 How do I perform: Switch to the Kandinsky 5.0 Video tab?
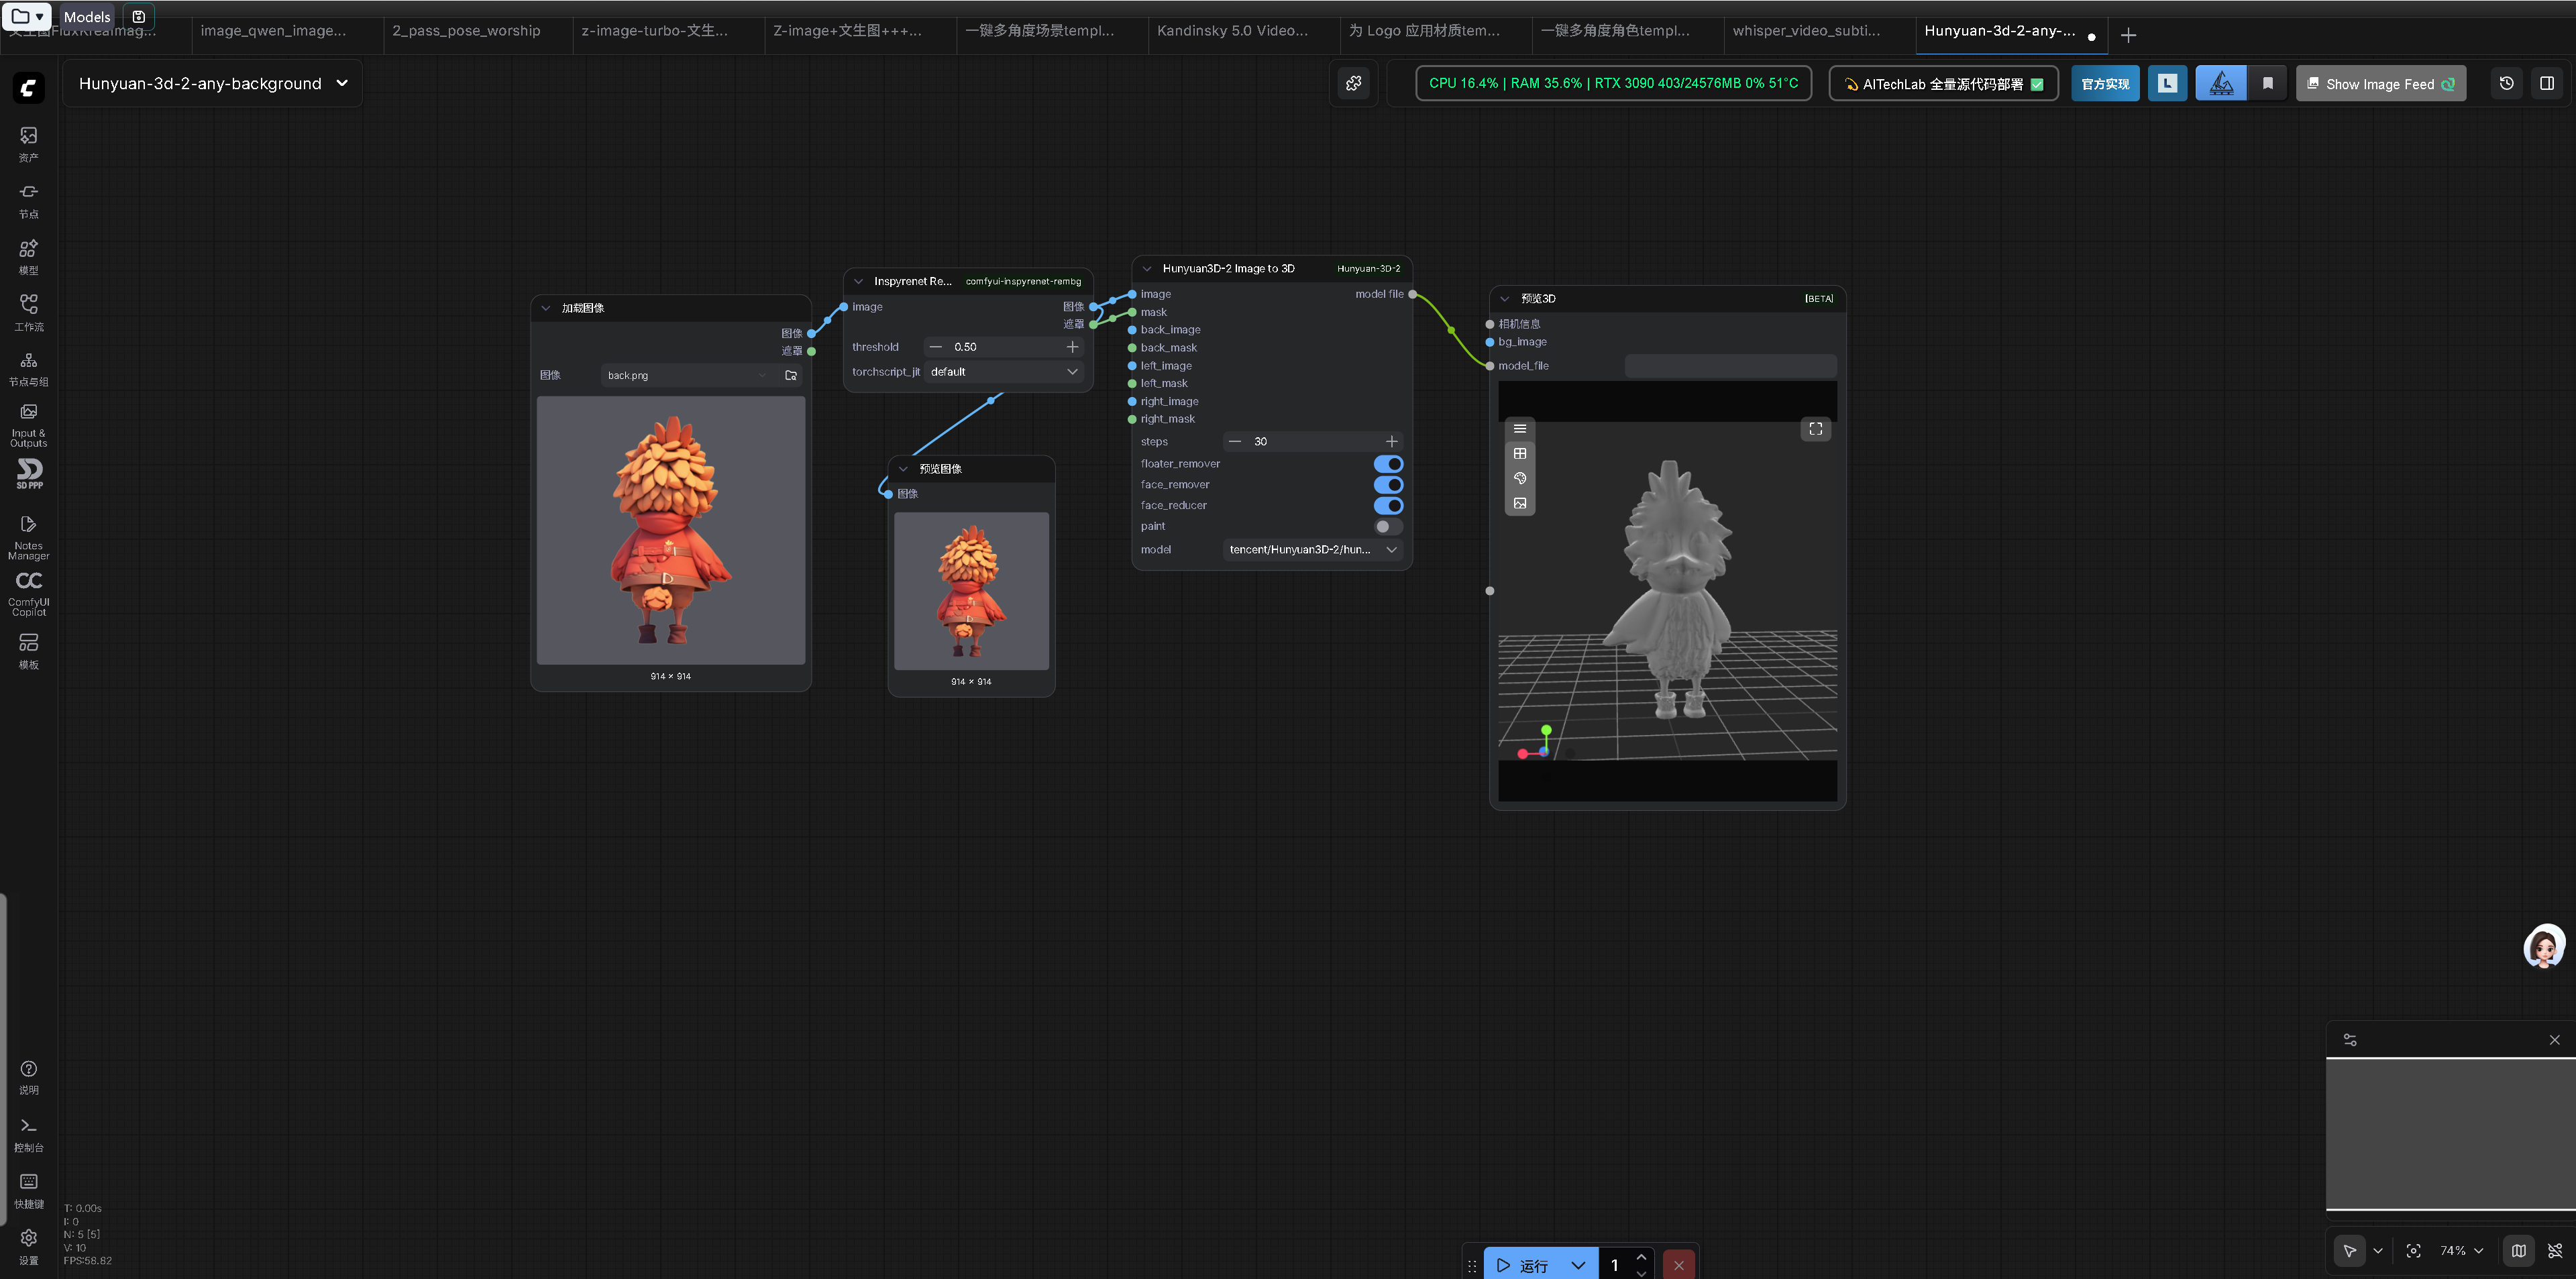point(1232,31)
